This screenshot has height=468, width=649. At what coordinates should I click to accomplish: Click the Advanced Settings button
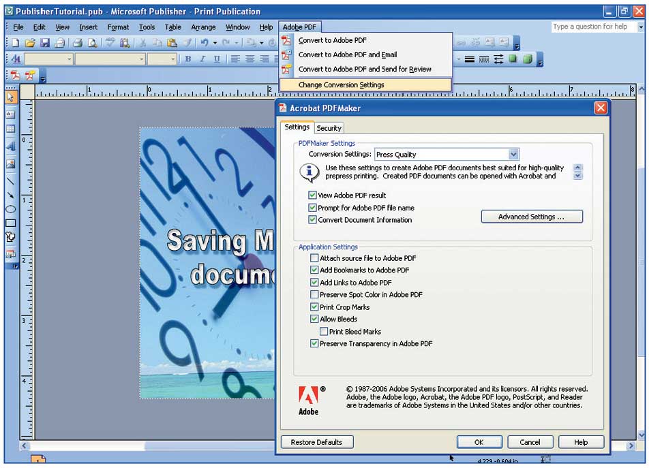tap(532, 217)
